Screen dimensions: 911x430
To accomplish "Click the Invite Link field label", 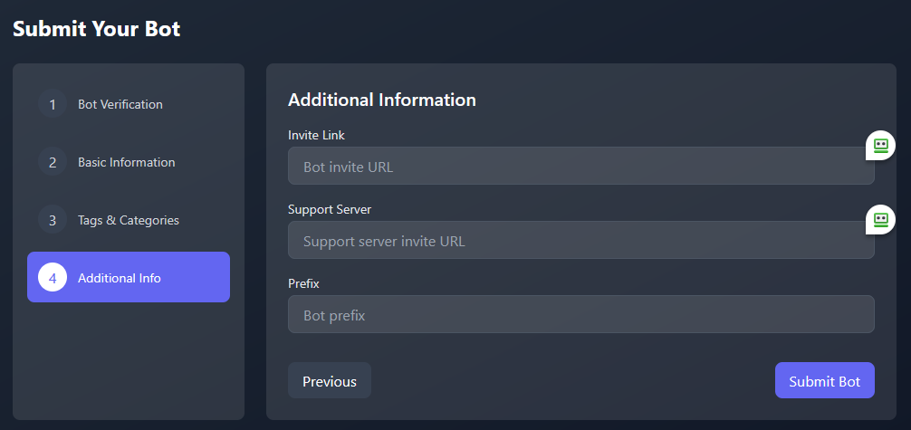I will 317,136.
